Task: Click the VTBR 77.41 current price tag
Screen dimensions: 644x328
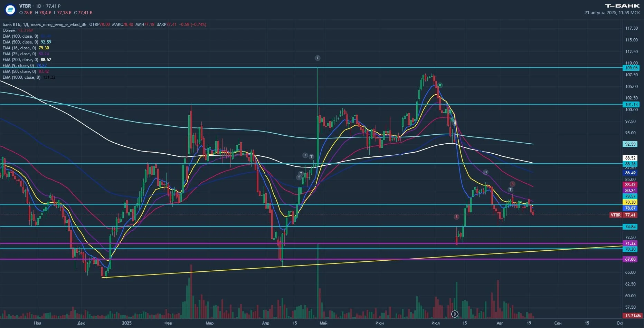Action: pos(624,215)
